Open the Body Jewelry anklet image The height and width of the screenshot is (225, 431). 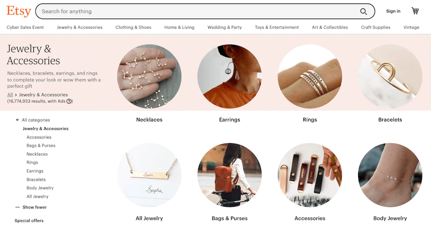click(390, 175)
